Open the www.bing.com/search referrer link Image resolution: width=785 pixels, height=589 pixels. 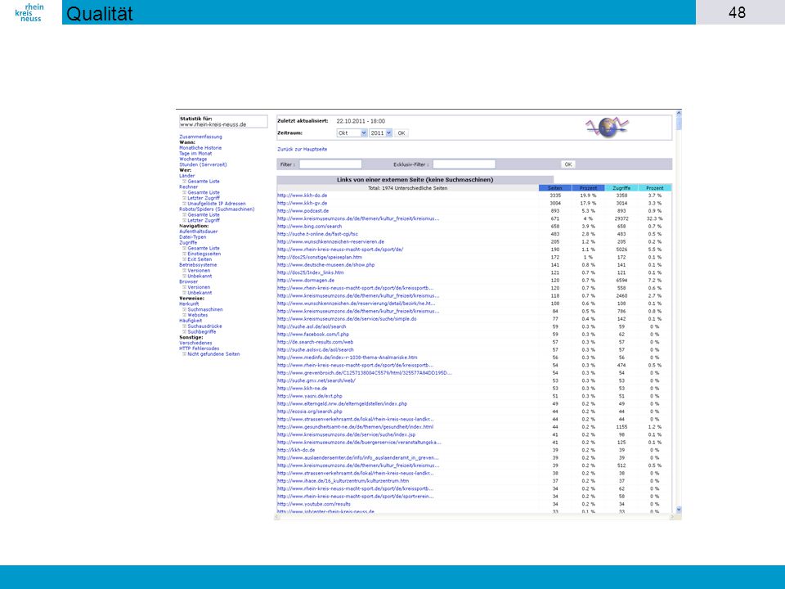pyautogui.click(x=309, y=227)
